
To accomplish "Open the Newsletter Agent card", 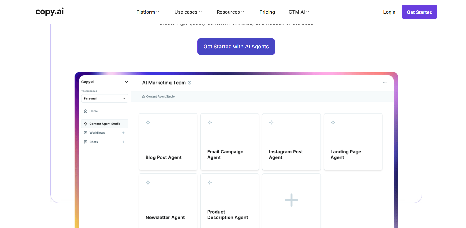I will click(168, 201).
